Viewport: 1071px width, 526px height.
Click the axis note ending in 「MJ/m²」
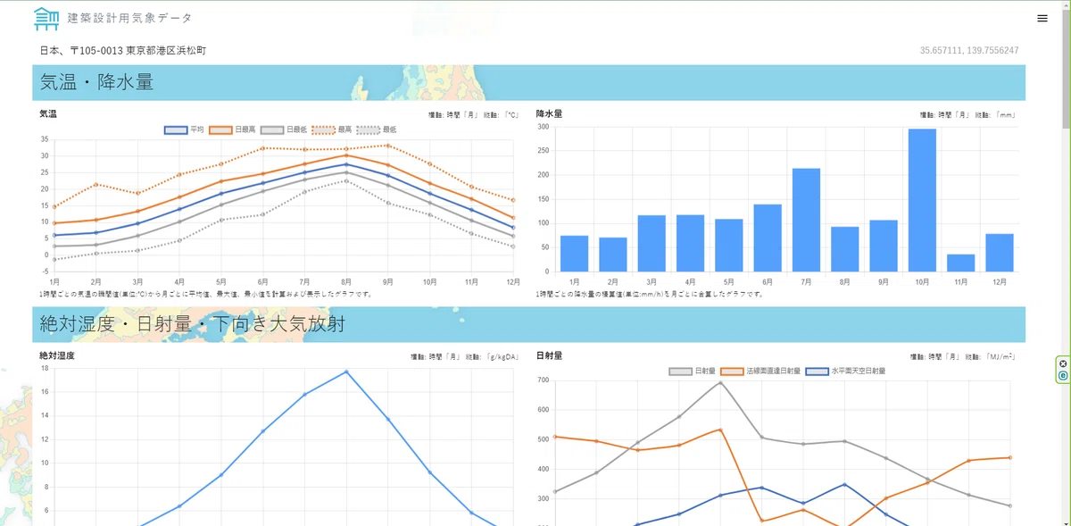click(963, 356)
